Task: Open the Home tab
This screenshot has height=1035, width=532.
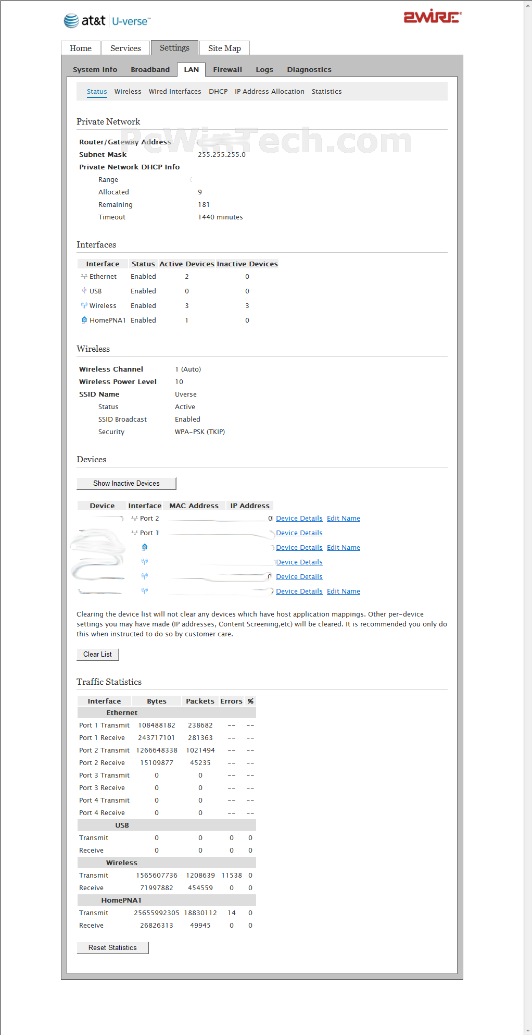Action: [x=81, y=48]
